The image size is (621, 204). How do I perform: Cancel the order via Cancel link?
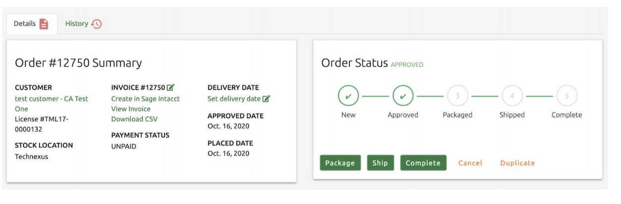pos(470,163)
